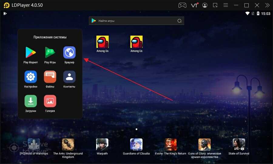
Task: Tap the battery status icon
Action: point(258,13)
